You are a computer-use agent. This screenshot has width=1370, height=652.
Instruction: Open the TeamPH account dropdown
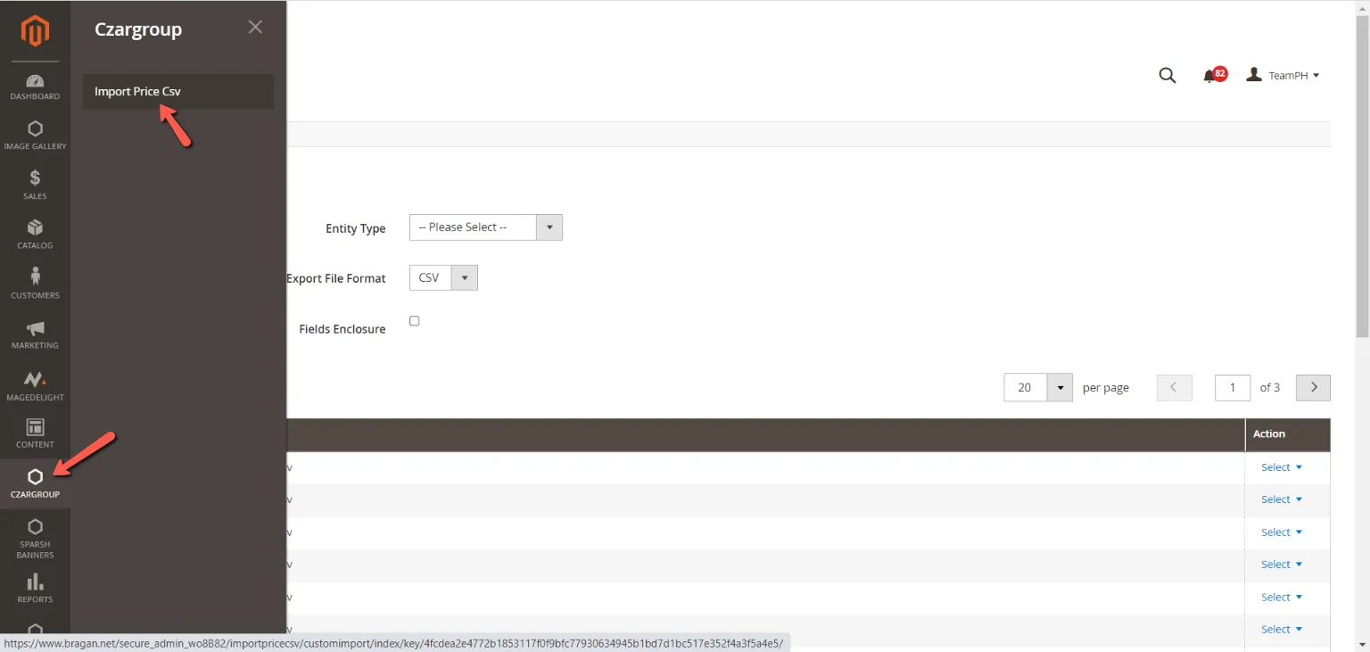[1283, 76]
